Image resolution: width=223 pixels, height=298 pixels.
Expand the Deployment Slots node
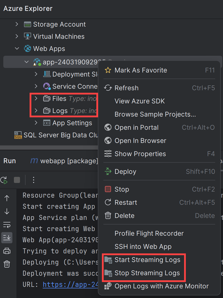tap(36, 74)
